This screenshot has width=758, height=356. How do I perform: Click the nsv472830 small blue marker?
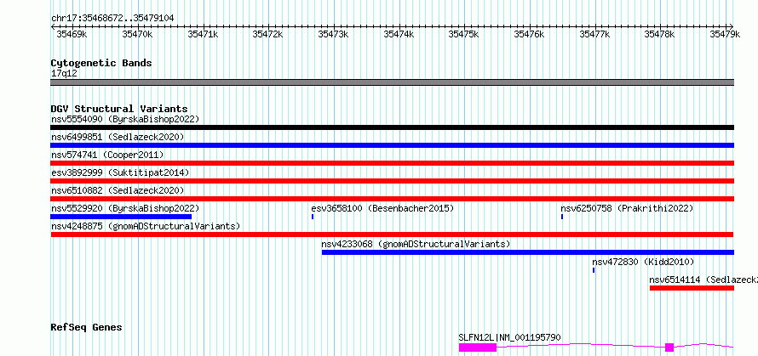coord(594,270)
